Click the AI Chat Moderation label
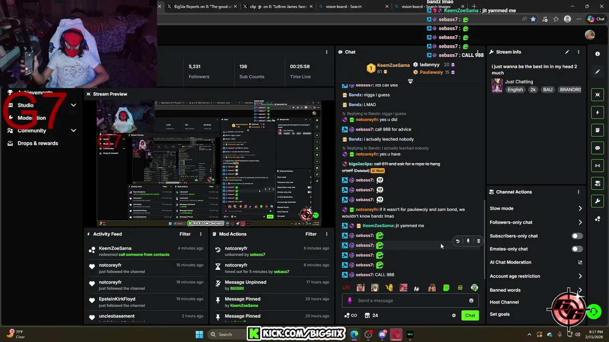This screenshot has width=609, height=342. pos(511,262)
